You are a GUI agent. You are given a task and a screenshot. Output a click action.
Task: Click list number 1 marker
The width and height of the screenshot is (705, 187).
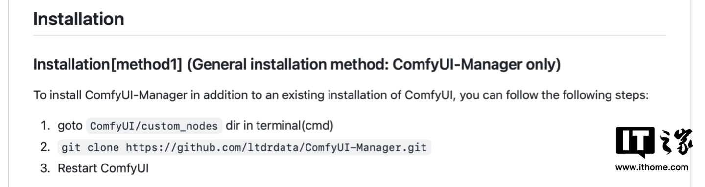[x=46, y=126]
